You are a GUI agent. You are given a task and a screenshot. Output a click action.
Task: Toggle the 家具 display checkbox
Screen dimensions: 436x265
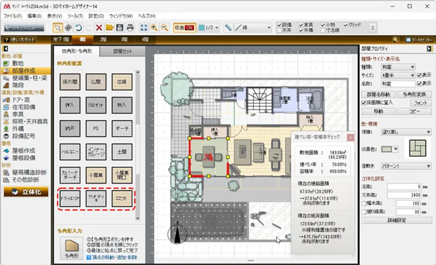pyautogui.click(x=302, y=24)
